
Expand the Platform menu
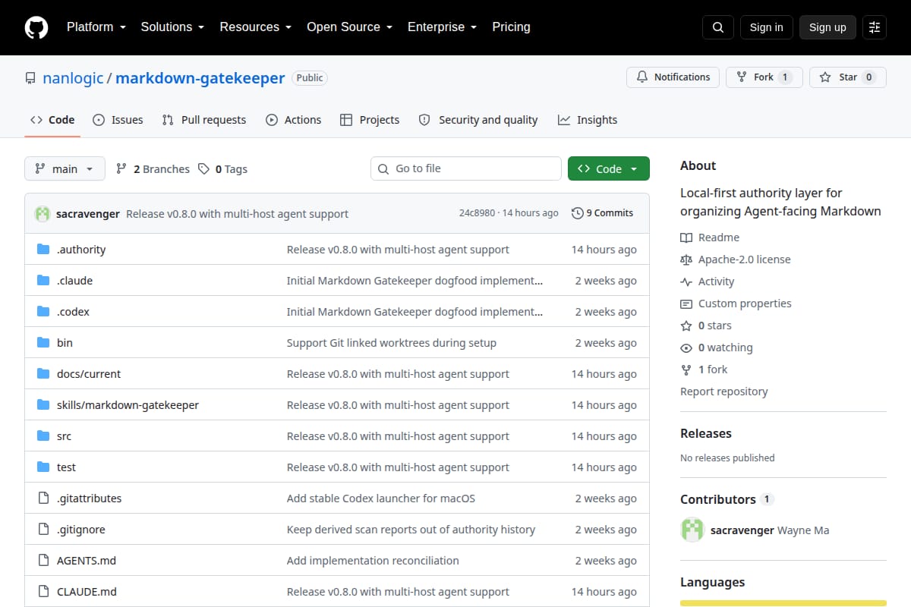(95, 27)
